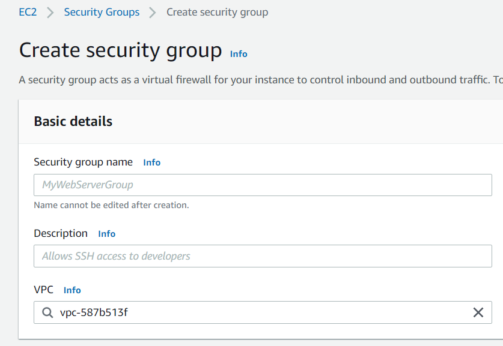
Task: Open the VPC selector showing vpc-587b513f
Action: coord(263,312)
